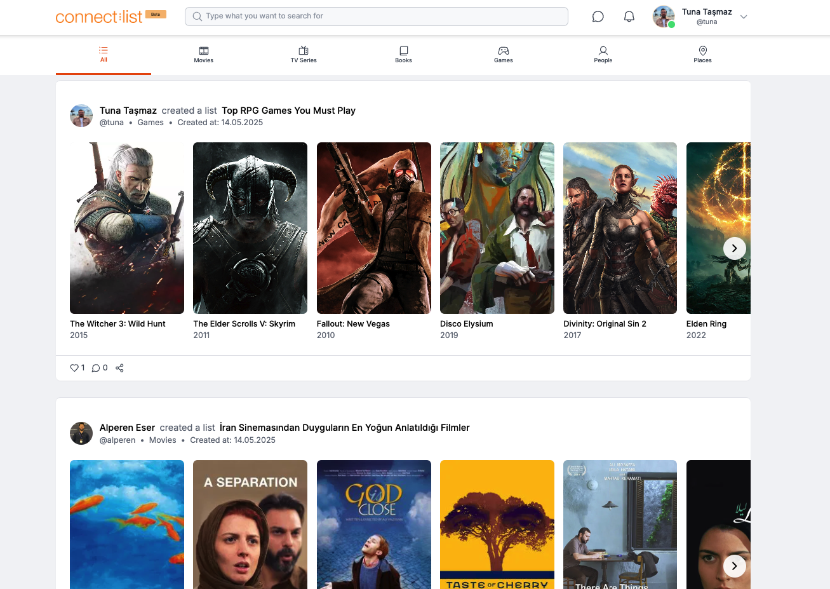Image resolution: width=830 pixels, height=589 pixels.
Task: Open A Separation movie poster
Action: (250, 524)
